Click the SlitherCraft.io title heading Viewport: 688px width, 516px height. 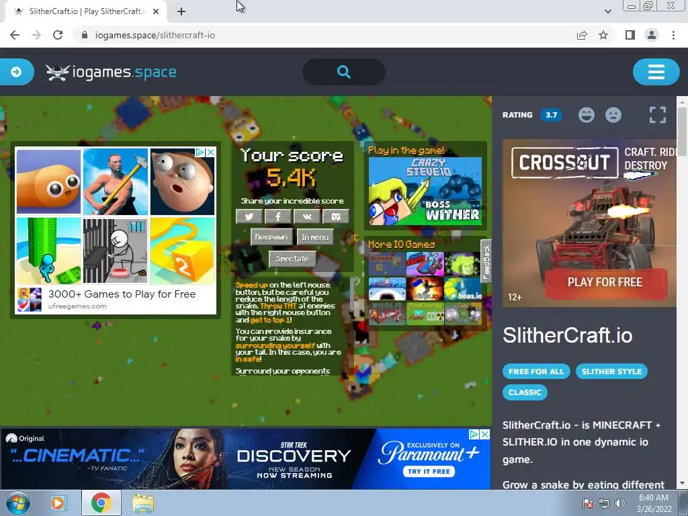[567, 335]
